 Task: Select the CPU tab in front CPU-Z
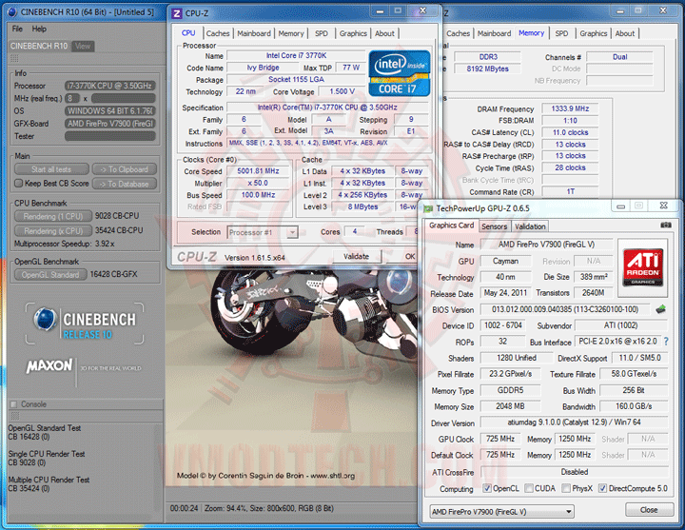click(x=188, y=33)
